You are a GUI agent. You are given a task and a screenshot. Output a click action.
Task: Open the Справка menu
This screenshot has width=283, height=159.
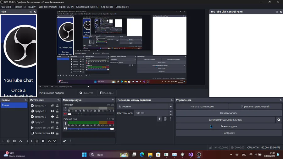[122, 7]
